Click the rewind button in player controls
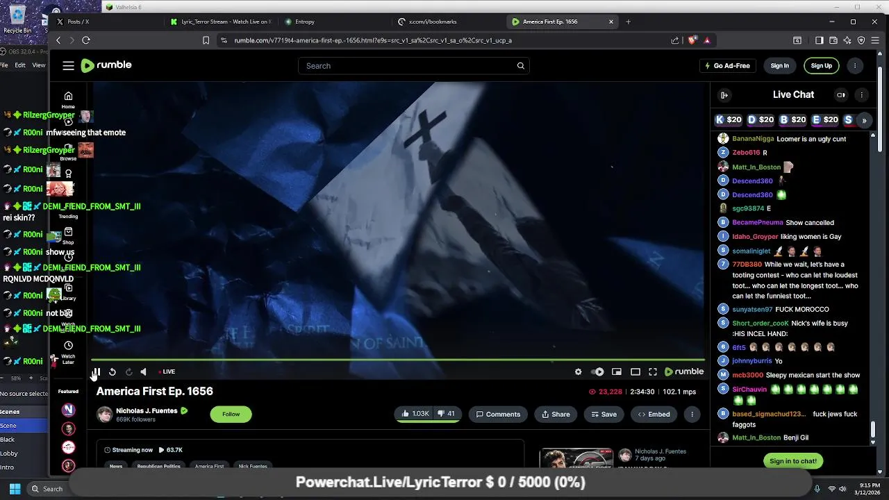The image size is (889, 500). coord(113,372)
